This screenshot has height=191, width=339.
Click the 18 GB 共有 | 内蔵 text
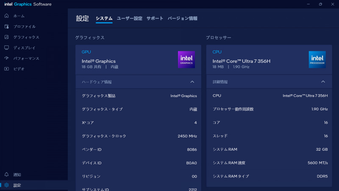pos(100,67)
